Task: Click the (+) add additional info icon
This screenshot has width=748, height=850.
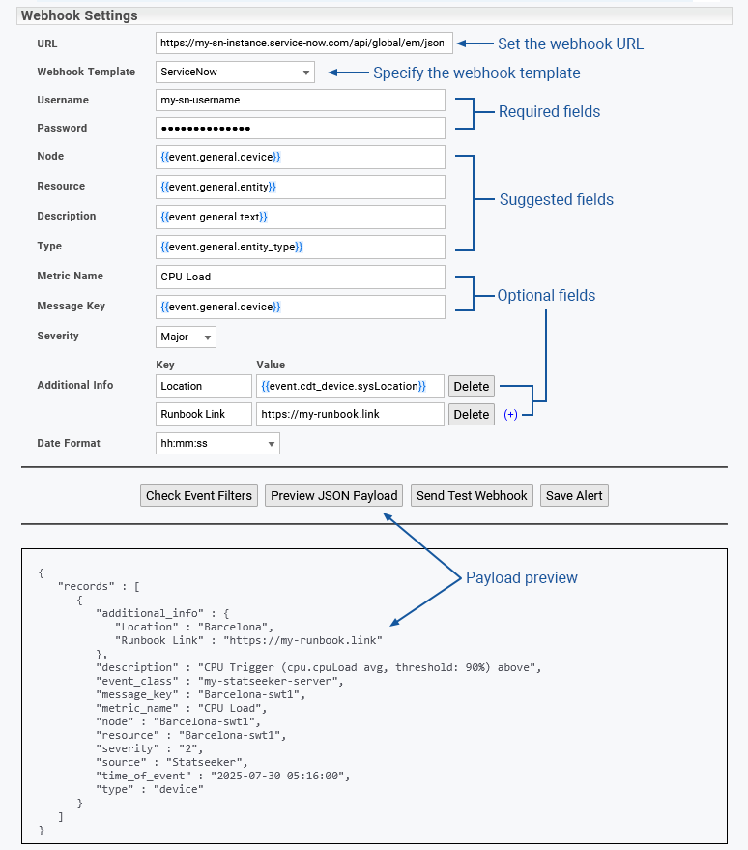Action: (510, 415)
